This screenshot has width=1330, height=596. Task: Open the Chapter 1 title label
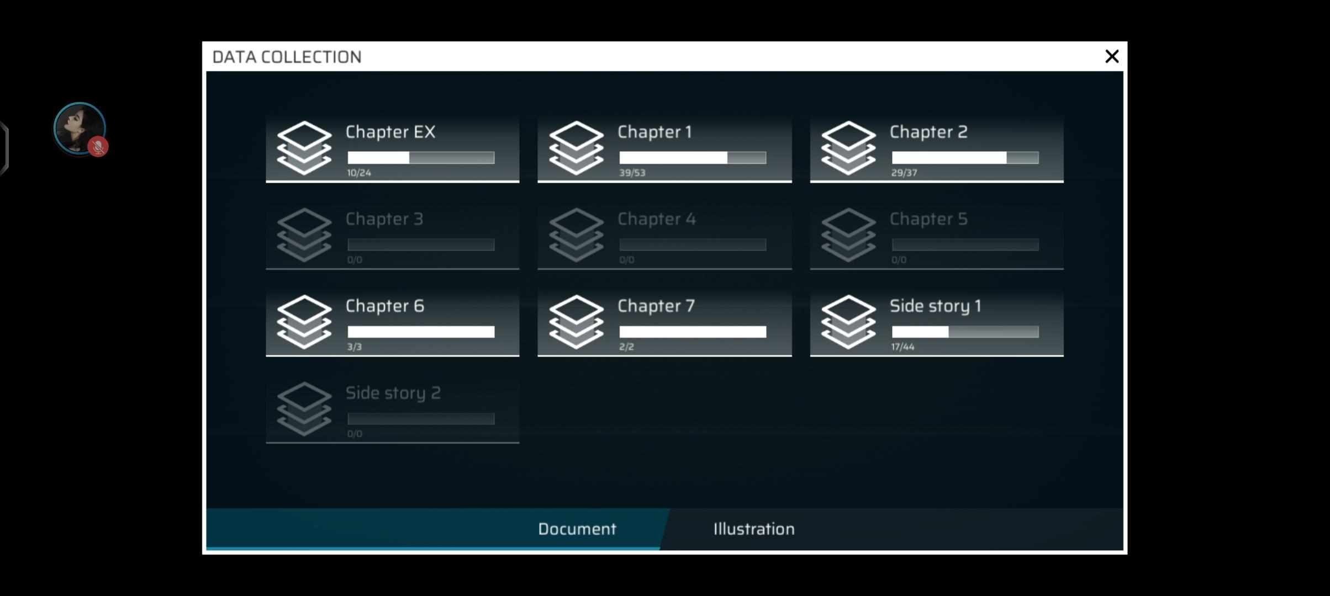click(x=655, y=132)
